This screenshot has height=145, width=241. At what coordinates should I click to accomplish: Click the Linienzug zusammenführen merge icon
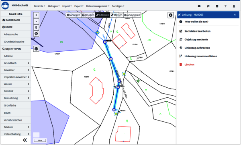tap(181, 56)
